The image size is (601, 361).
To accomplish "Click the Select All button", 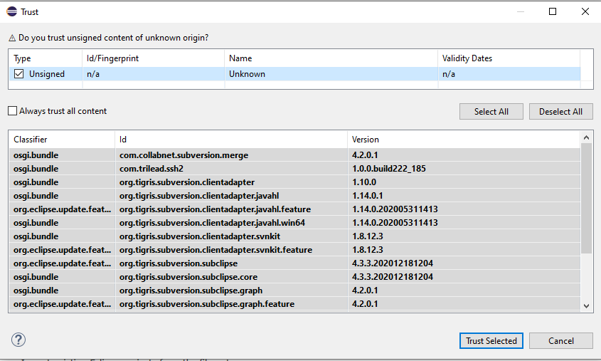I will [491, 112].
